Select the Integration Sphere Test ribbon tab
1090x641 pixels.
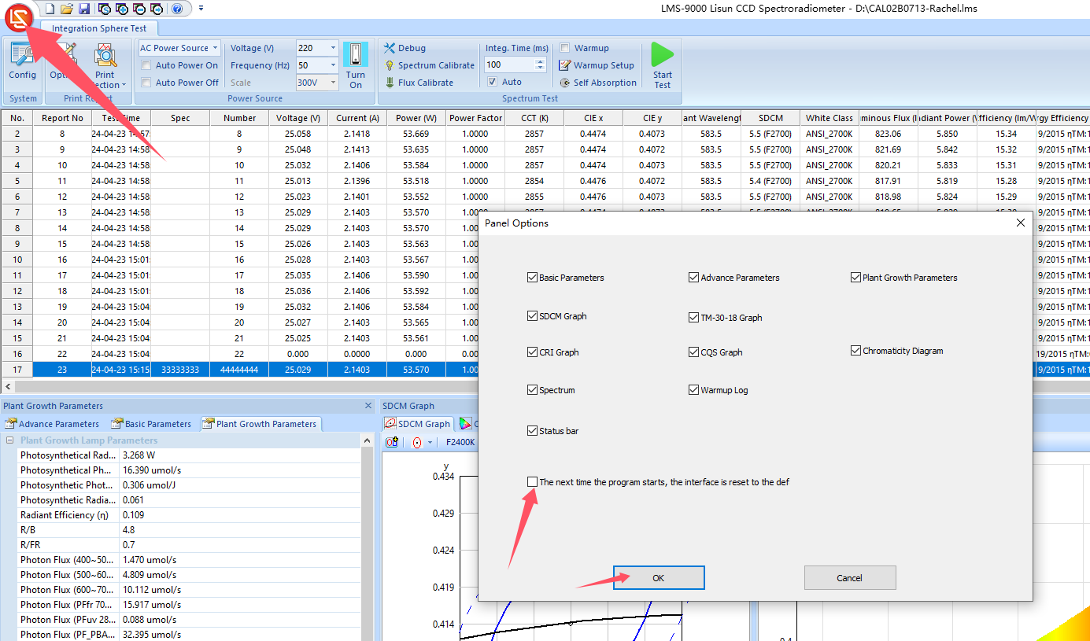pos(99,28)
